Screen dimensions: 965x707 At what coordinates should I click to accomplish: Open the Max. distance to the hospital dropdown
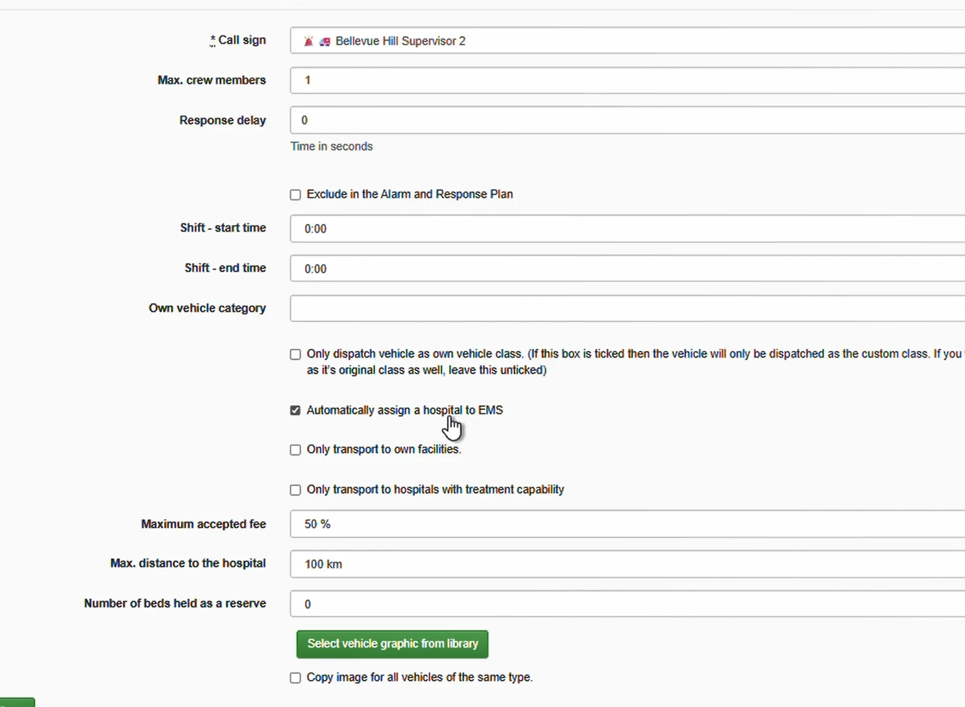[627, 564]
